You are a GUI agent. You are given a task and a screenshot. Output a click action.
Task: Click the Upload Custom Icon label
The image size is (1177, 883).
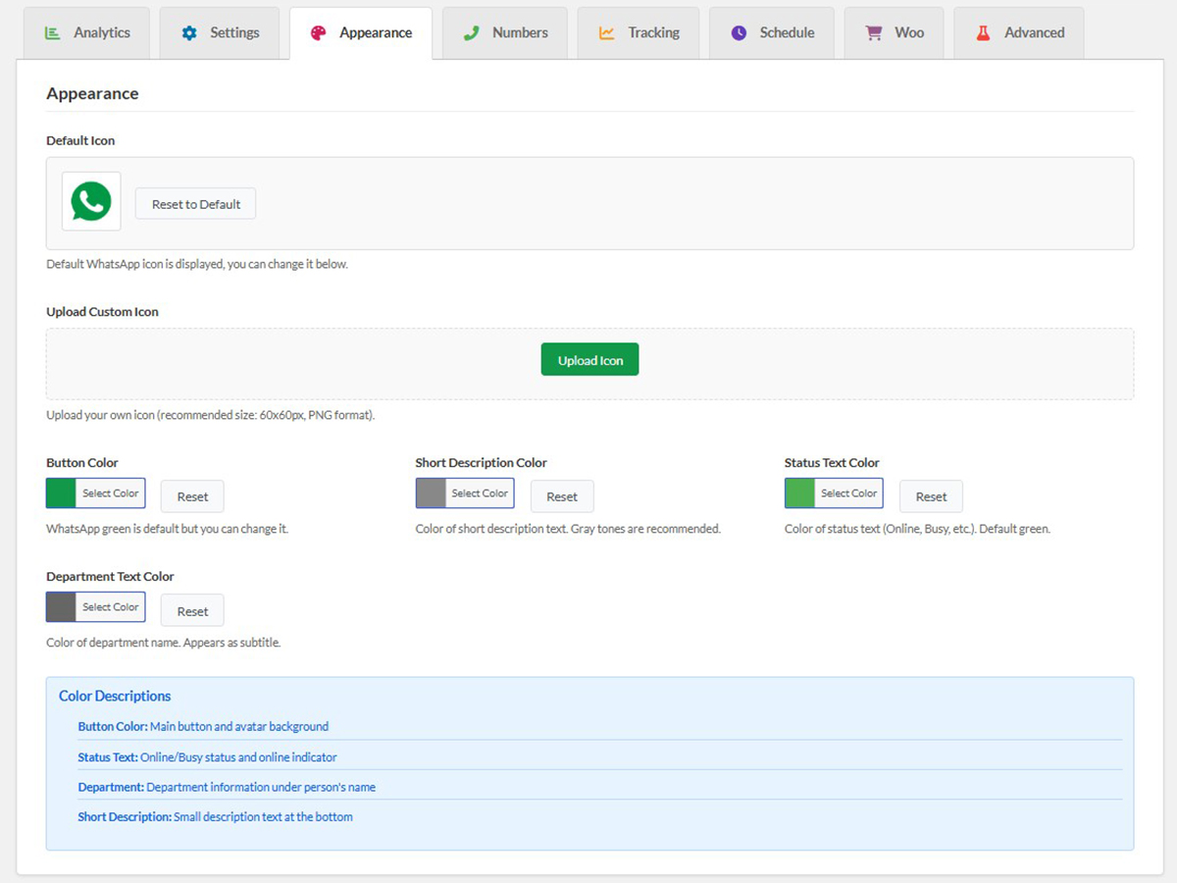[102, 312]
